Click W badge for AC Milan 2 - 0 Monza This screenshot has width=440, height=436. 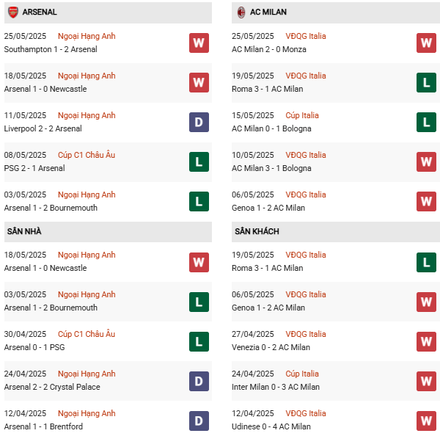click(x=426, y=43)
